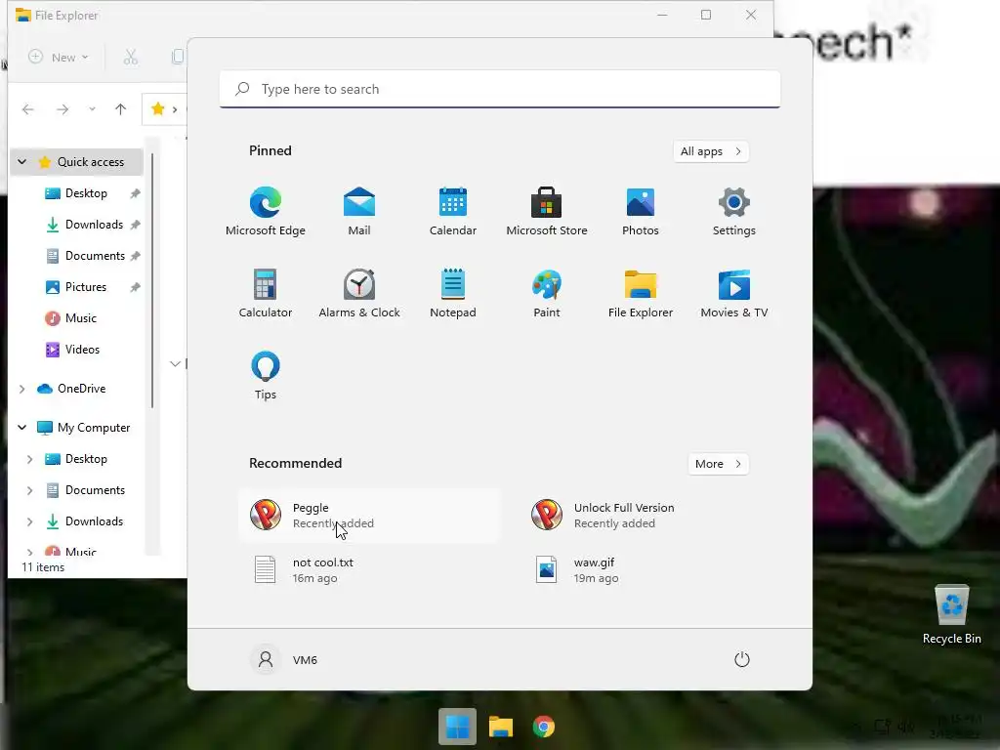
Task: Open the VM6 user account menu
Action: point(284,659)
